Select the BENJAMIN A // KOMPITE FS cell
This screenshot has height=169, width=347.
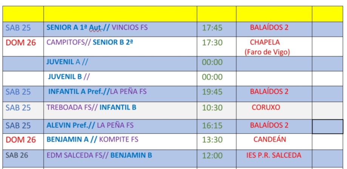click(x=92, y=140)
